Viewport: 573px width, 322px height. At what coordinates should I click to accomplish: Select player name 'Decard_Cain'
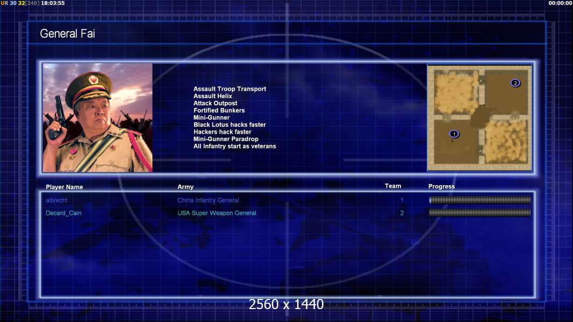(x=63, y=213)
